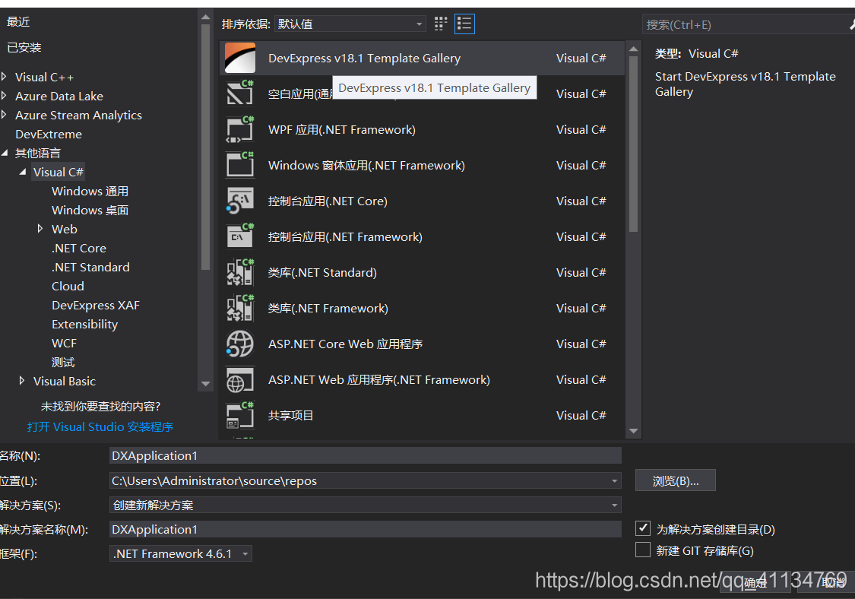Select the 测试 category
855x599 pixels.
63,363
